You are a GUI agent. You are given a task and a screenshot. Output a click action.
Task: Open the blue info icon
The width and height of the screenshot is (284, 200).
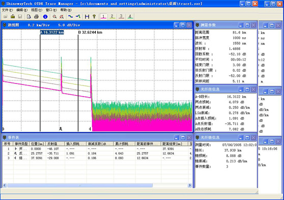click(45, 17)
